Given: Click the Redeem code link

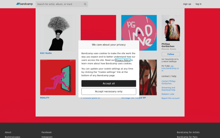Looking at the screenshot, I should (168, 94).
